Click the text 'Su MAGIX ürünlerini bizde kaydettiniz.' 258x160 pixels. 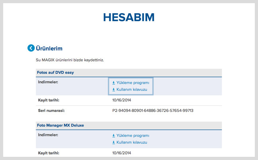70,60
